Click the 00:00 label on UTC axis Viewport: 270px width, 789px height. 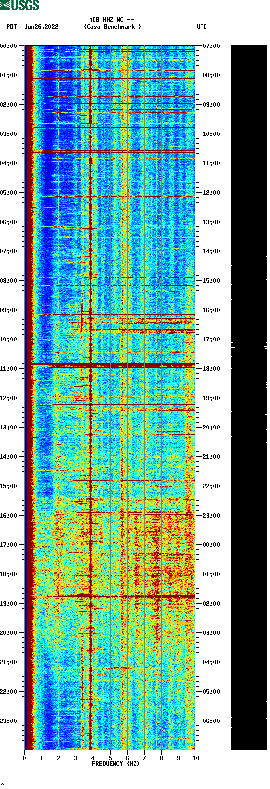point(211,545)
